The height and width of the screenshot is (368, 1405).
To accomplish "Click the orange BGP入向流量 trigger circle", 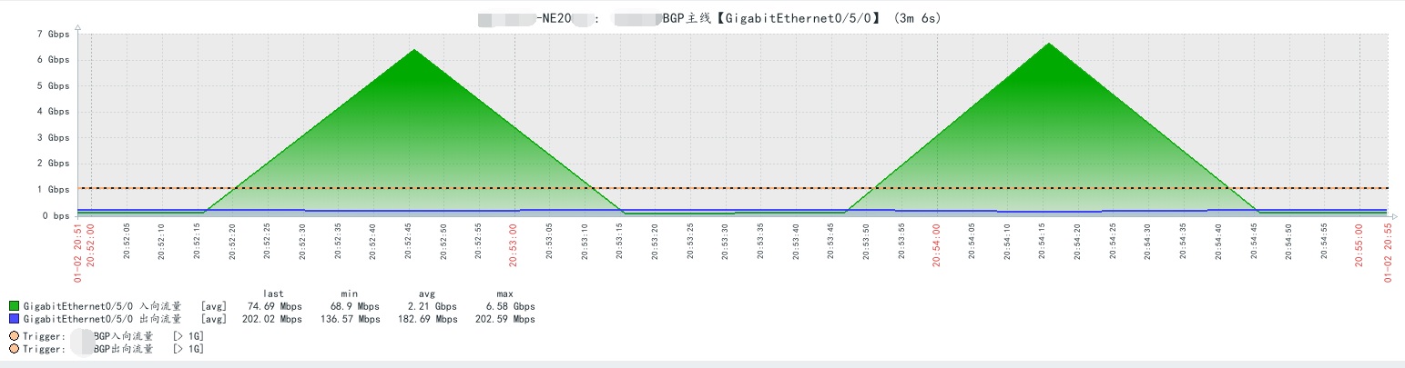I will (x=14, y=336).
